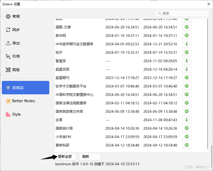Click the status check icon for 钛学术文献服务平台
This screenshot has width=213, height=171.
[x=187, y=86]
